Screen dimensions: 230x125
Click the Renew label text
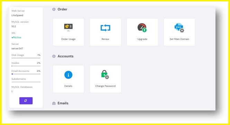[105, 39]
